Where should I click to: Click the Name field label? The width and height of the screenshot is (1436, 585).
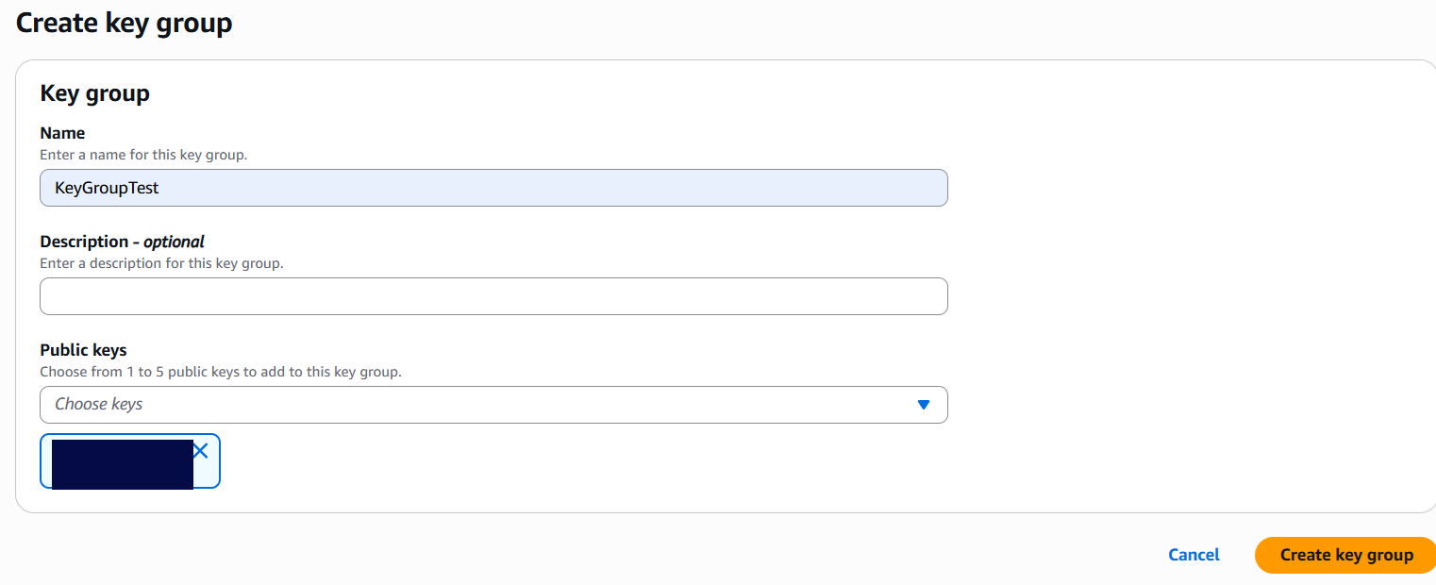[62, 133]
